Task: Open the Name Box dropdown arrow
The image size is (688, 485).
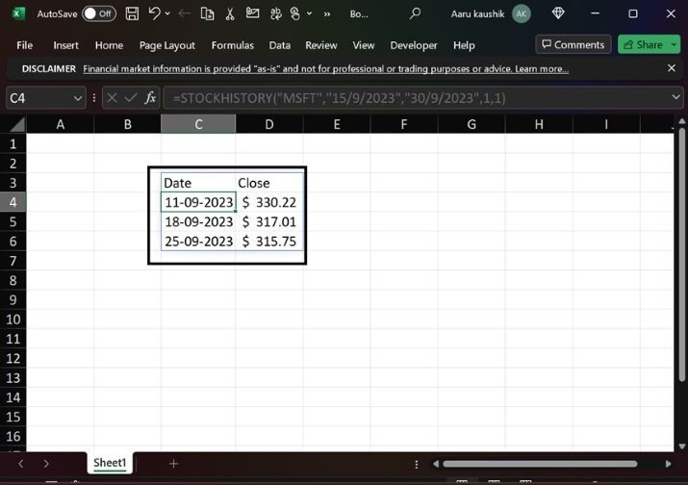Action: click(x=78, y=98)
